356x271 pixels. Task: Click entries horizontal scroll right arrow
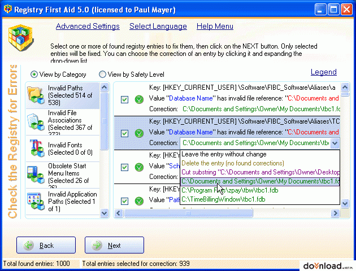pos(335,213)
